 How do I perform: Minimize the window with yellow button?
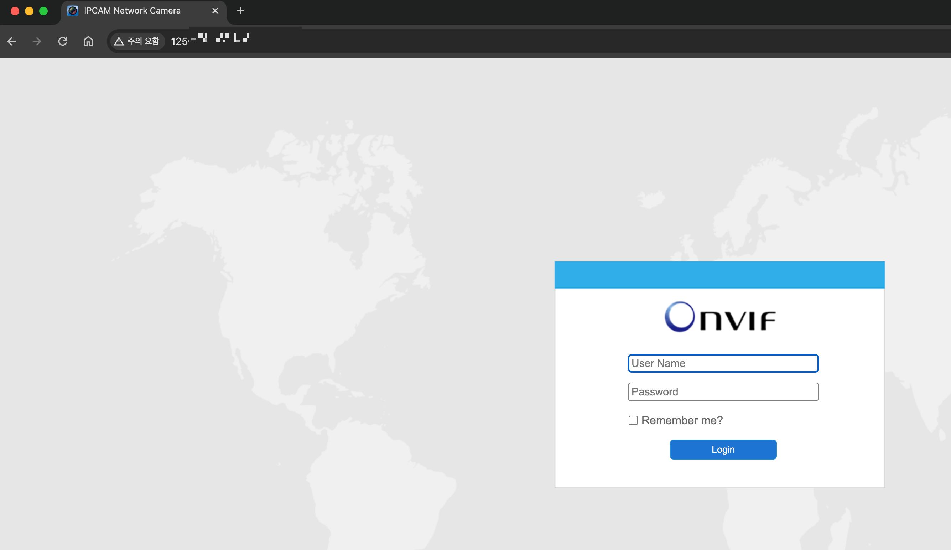pyautogui.click(x=29, y=11)
